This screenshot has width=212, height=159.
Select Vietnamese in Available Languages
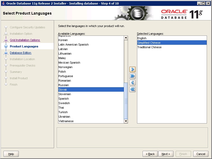pos(91,121)
